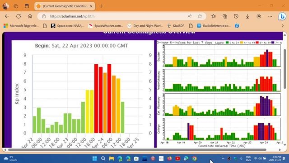Click the Boulder K-index chart

223,56
